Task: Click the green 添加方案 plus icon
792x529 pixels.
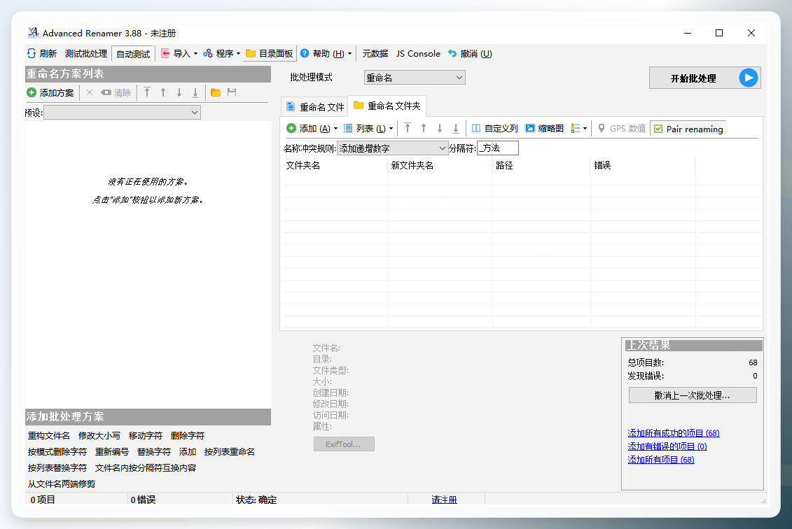Action: 32,92
